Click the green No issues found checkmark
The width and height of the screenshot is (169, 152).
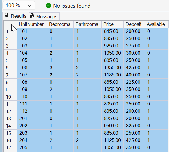pyautogui.click(x=48, y=6)
